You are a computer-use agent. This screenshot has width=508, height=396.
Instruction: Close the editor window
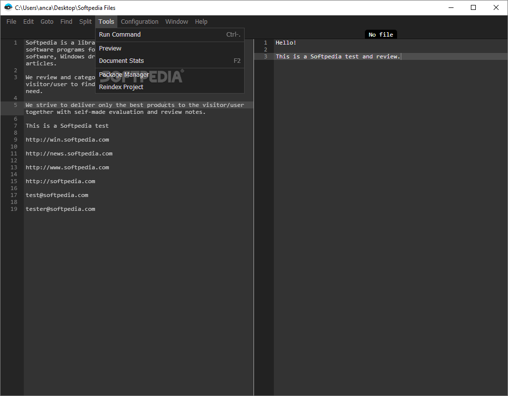[x=496, y=7]
